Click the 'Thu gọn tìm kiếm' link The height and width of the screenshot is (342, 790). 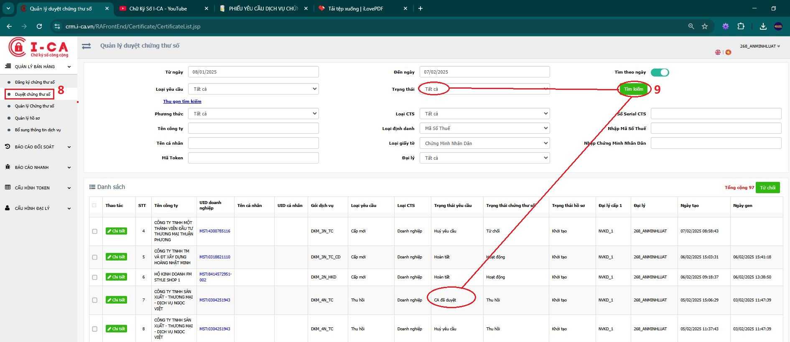click(x=182, y=102)
